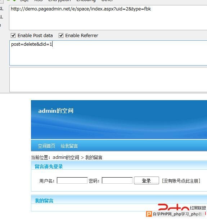The height and width of the screenshot is (219, 207).
Task: Open the Encoding menu
Action: pyautogui.click(x=86, y=1)
